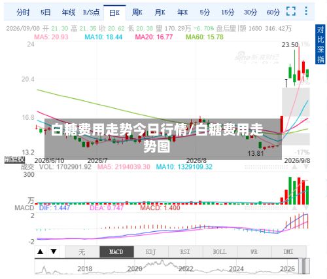Screen dimensions: 327x279
Task: Click down triangle beside volume header
Action: click(306, 167)
